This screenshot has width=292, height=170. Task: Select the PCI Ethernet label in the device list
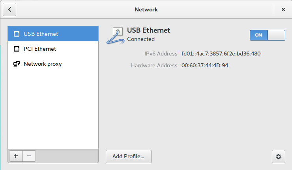(40, 49)
